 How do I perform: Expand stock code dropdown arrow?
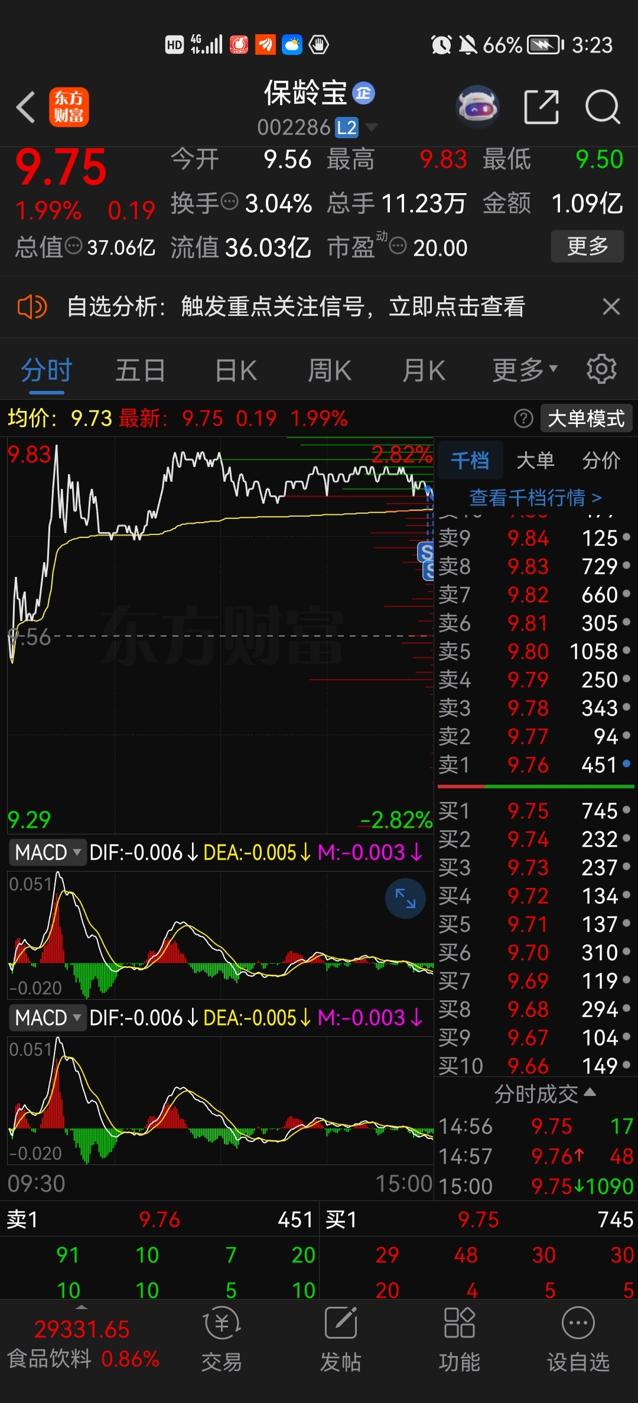(371, 128)
